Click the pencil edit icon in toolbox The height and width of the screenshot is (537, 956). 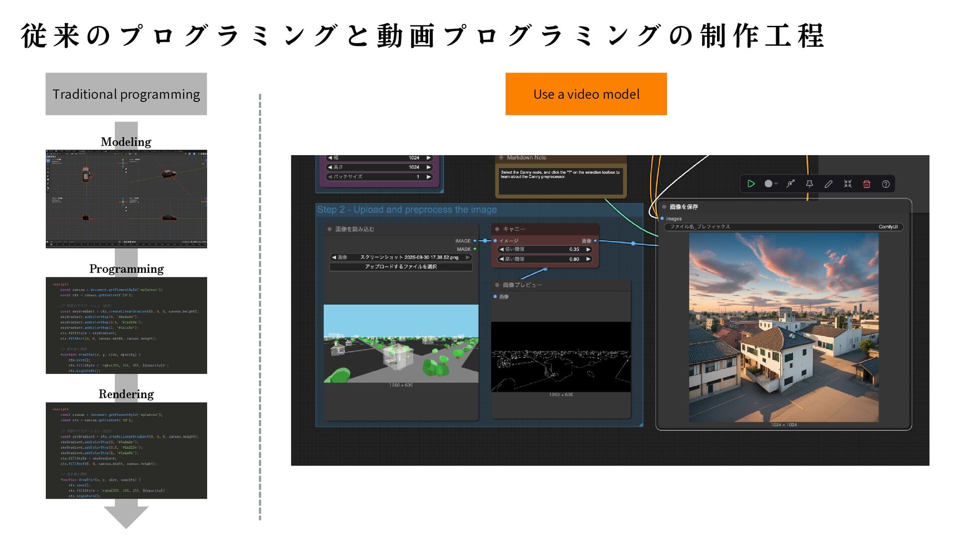[829, 184]
